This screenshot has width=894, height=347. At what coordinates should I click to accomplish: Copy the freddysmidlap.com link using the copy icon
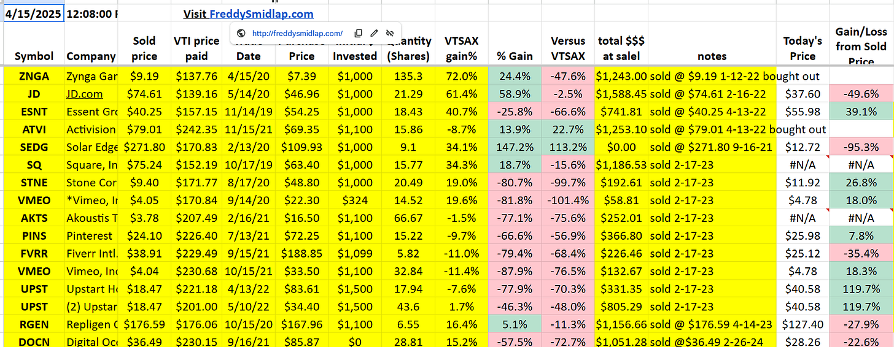click(358, 33)
